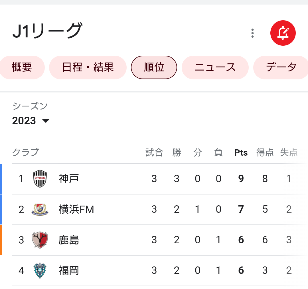
Task: Click the 福岡 team name
Action: click(x=69, y=270)
